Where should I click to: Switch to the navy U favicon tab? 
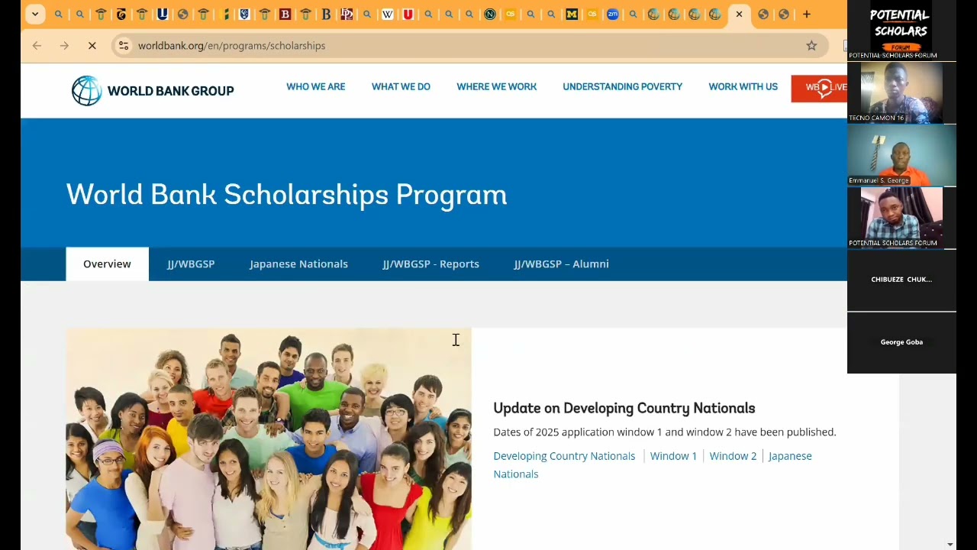162,15
